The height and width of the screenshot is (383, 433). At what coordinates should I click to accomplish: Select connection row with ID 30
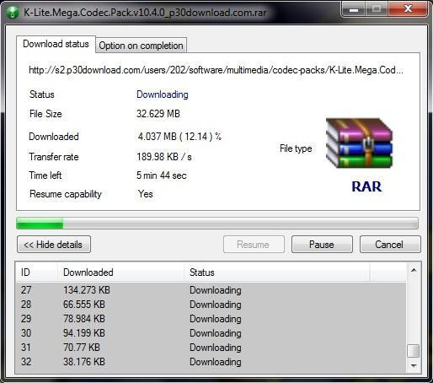pos(211,333)
